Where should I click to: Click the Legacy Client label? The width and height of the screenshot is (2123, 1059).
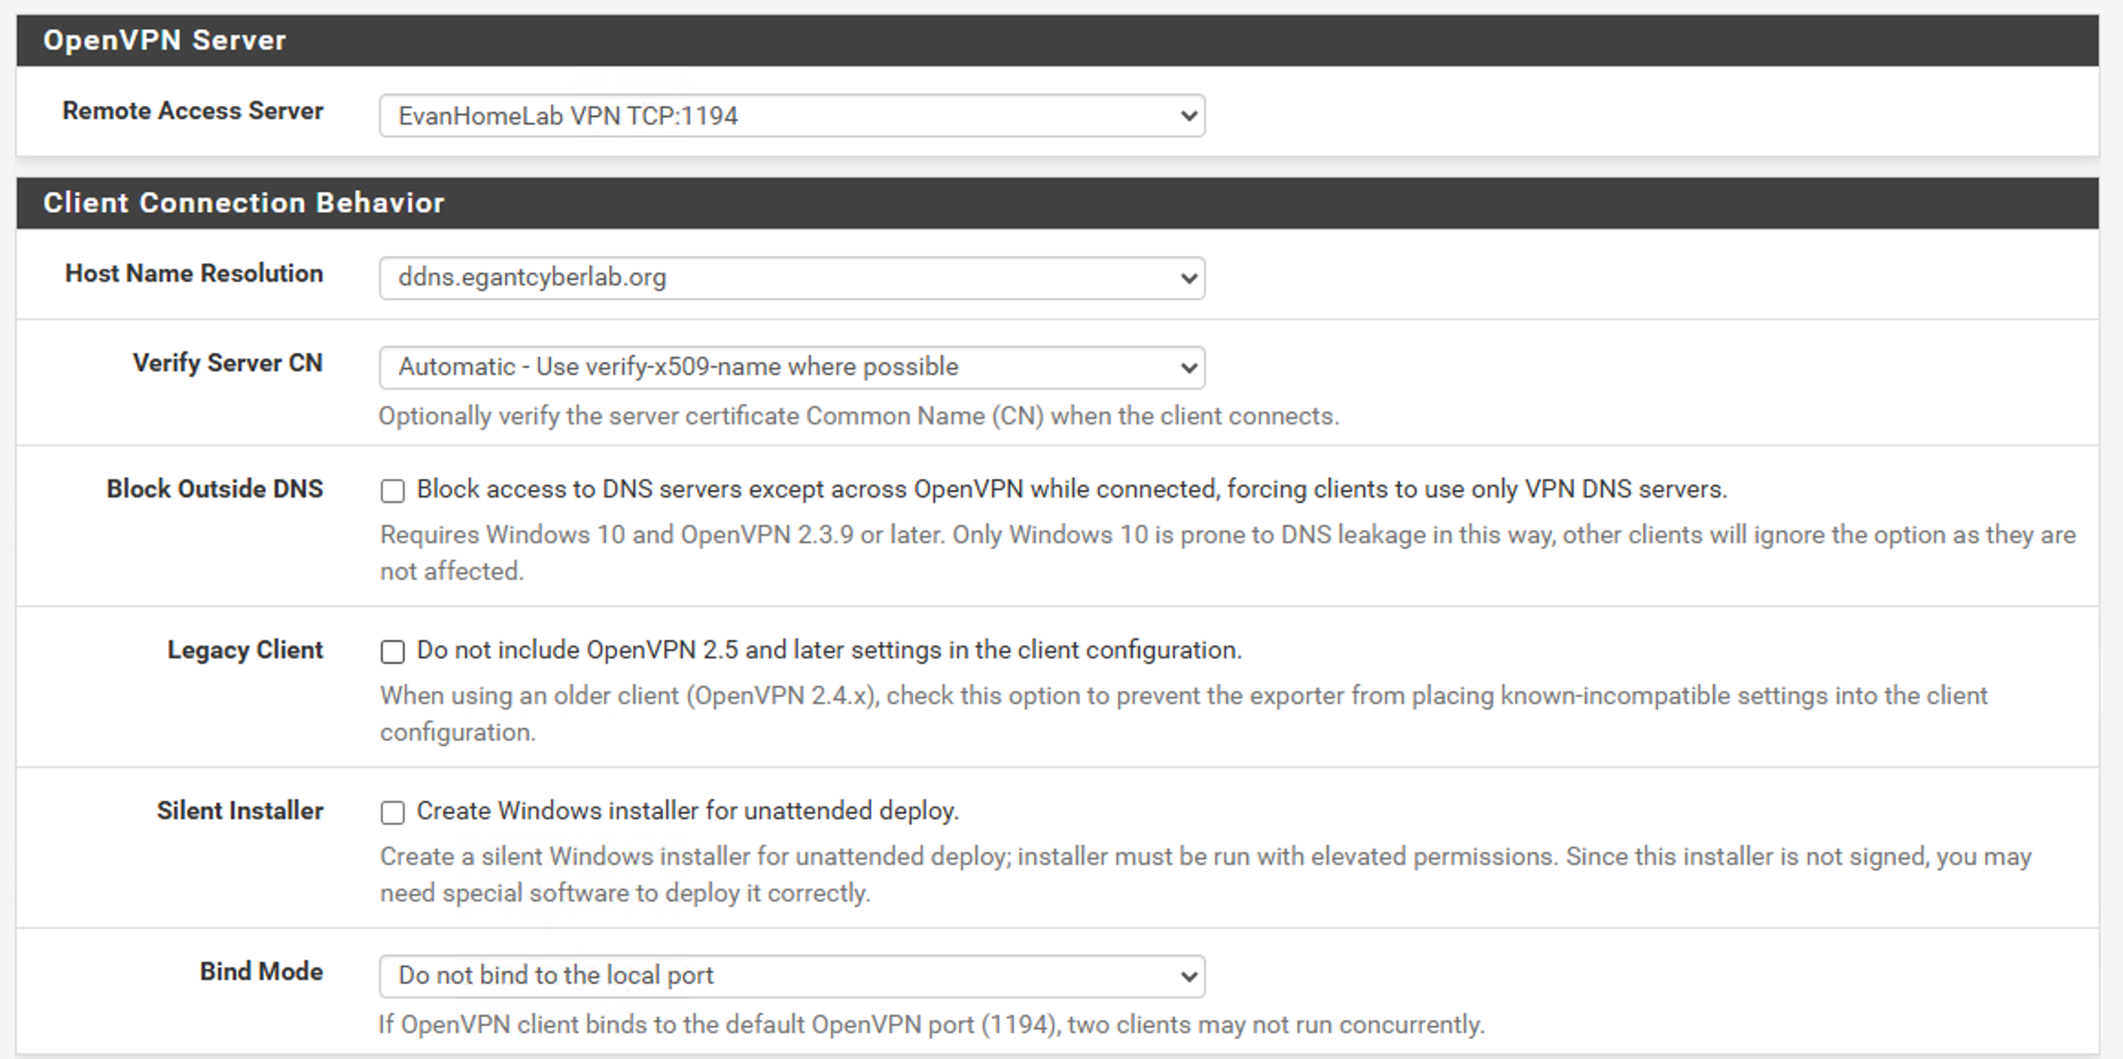click(244, 650)
